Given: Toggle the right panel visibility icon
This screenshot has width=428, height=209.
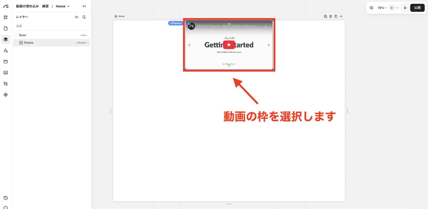Looking at the screenshot, I should (371, 8).
